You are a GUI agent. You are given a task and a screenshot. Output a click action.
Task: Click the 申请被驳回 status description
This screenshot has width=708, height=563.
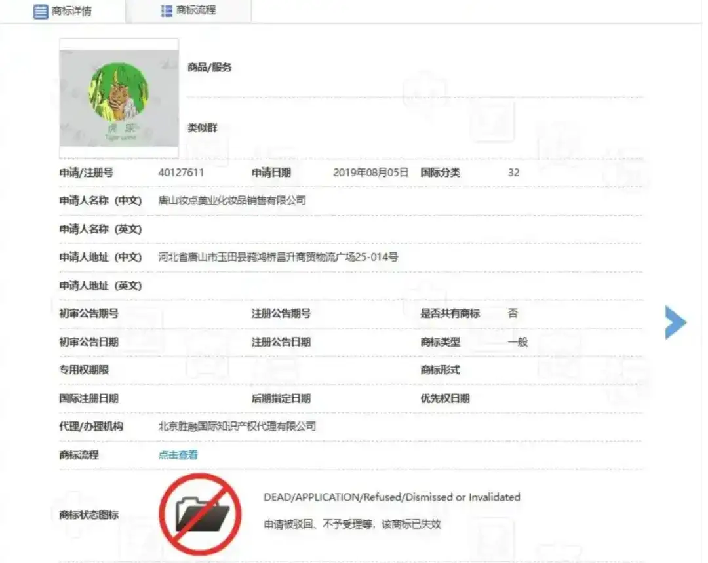[x=352, y=524]
